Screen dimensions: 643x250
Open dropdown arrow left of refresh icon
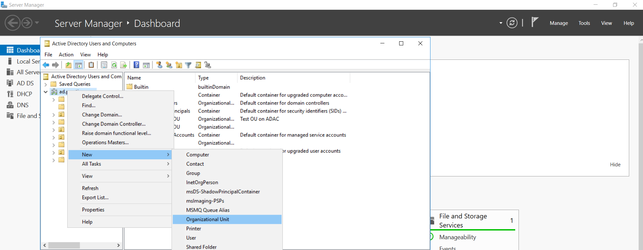pyautogui.click(x=501, y=23)
